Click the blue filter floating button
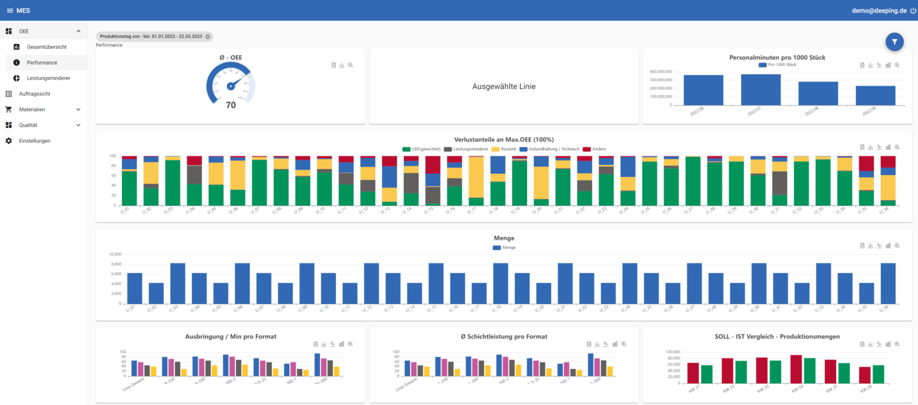Viewport: 918px width, 405px height. (894, 41)
